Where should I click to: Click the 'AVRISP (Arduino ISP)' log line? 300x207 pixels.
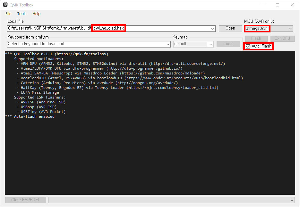(x=41, y=102)
